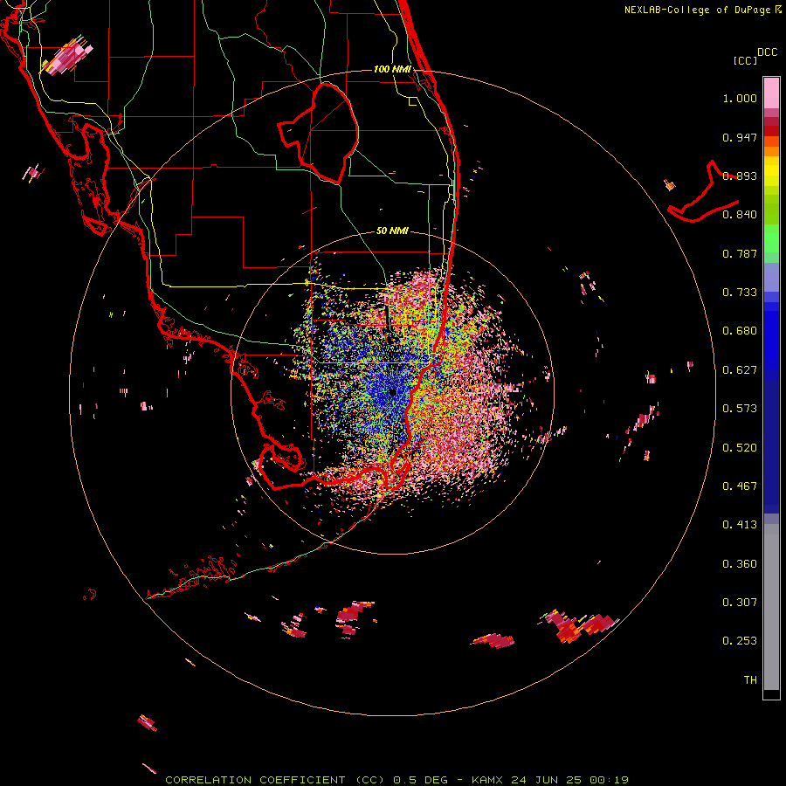786x786 pixels.
Task: Click the Correlation Coefficient KAMX caption text
Action: (396, 780)
